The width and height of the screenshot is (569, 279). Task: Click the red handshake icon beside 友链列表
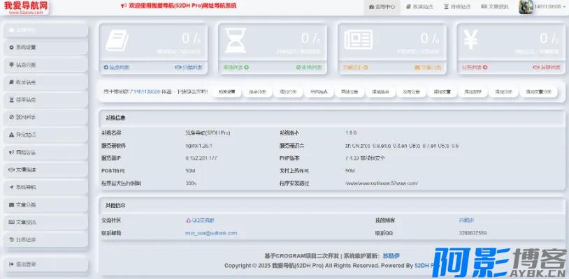click(536, 67)
